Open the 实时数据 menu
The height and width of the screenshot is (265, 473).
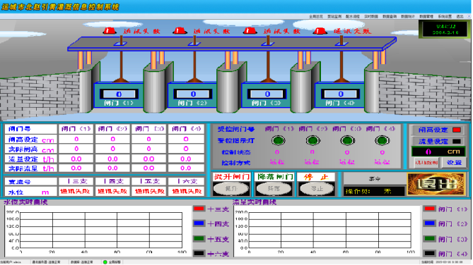(x=370, y=16)
